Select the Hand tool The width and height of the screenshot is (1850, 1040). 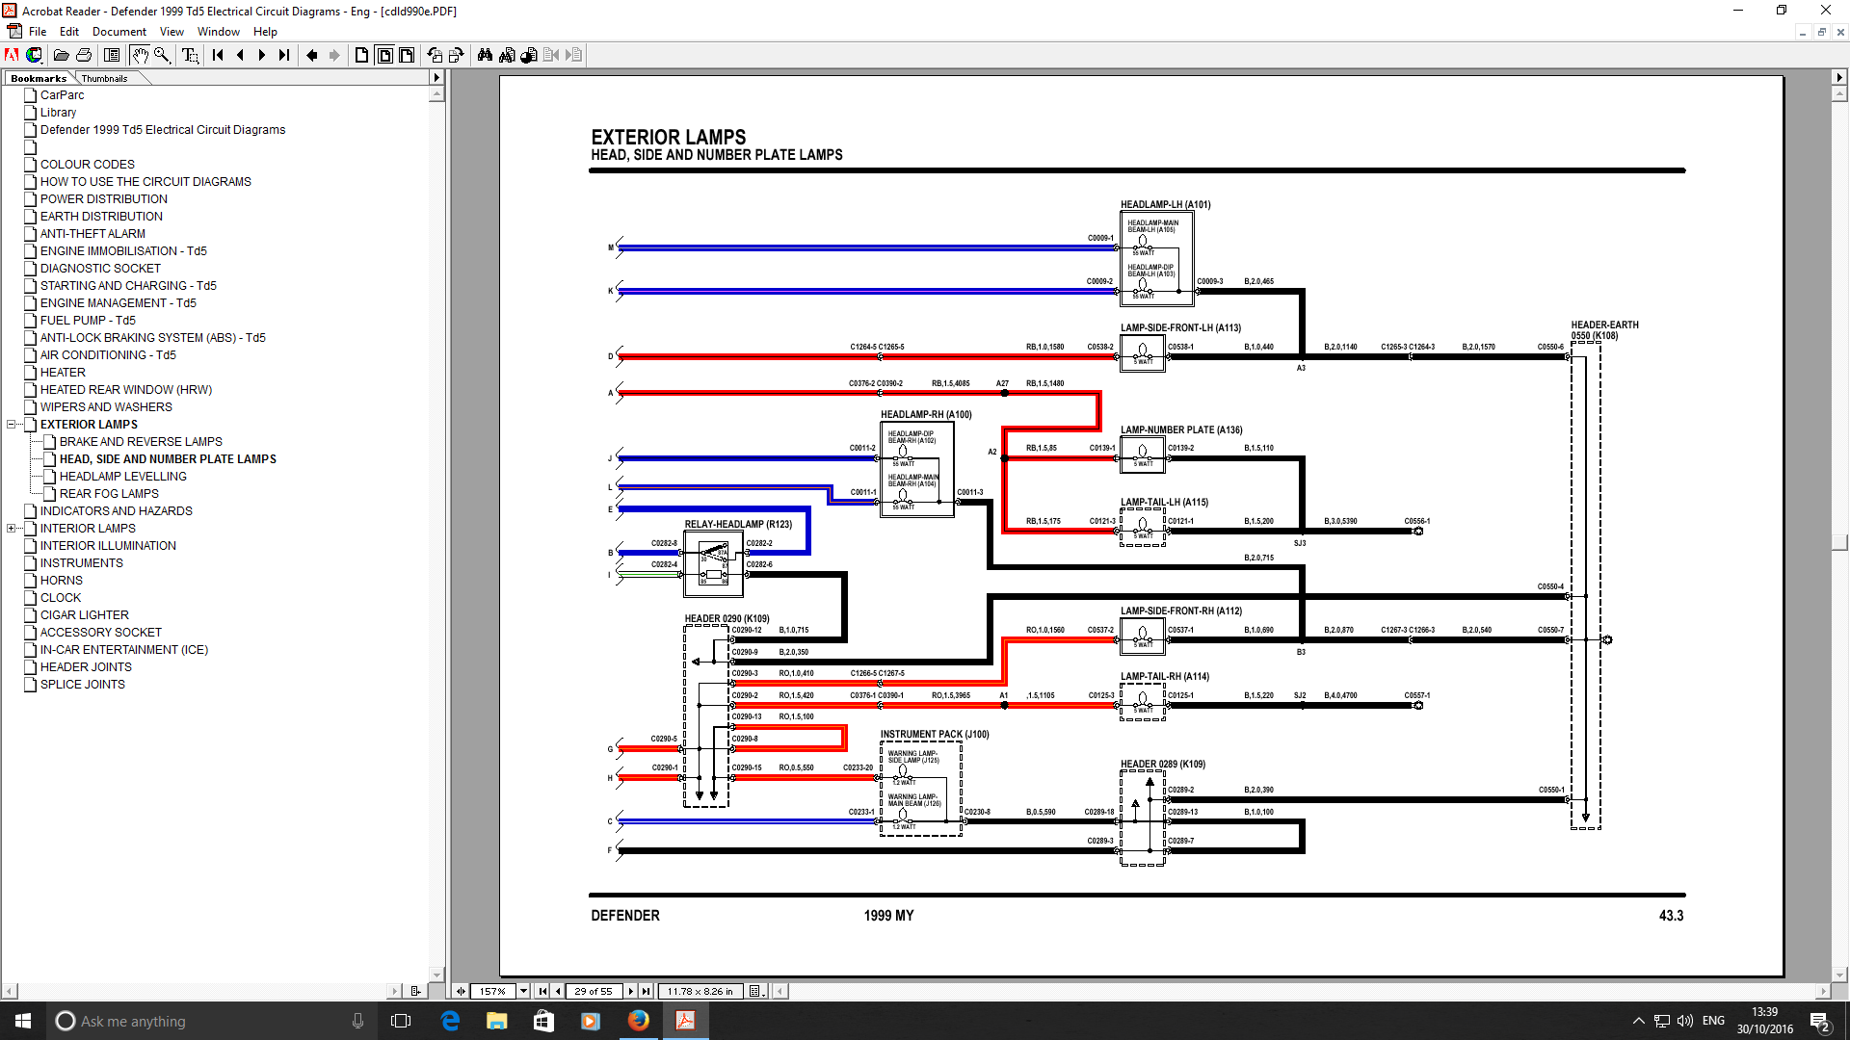140,55
